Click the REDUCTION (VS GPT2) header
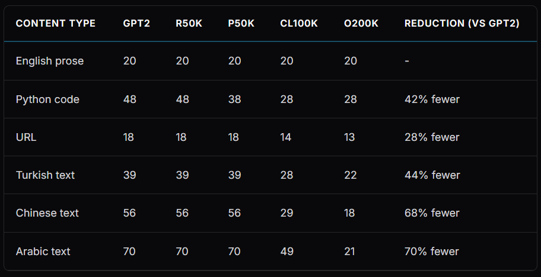The width and height of the screenshot is (541, 277). click(462, 24)
